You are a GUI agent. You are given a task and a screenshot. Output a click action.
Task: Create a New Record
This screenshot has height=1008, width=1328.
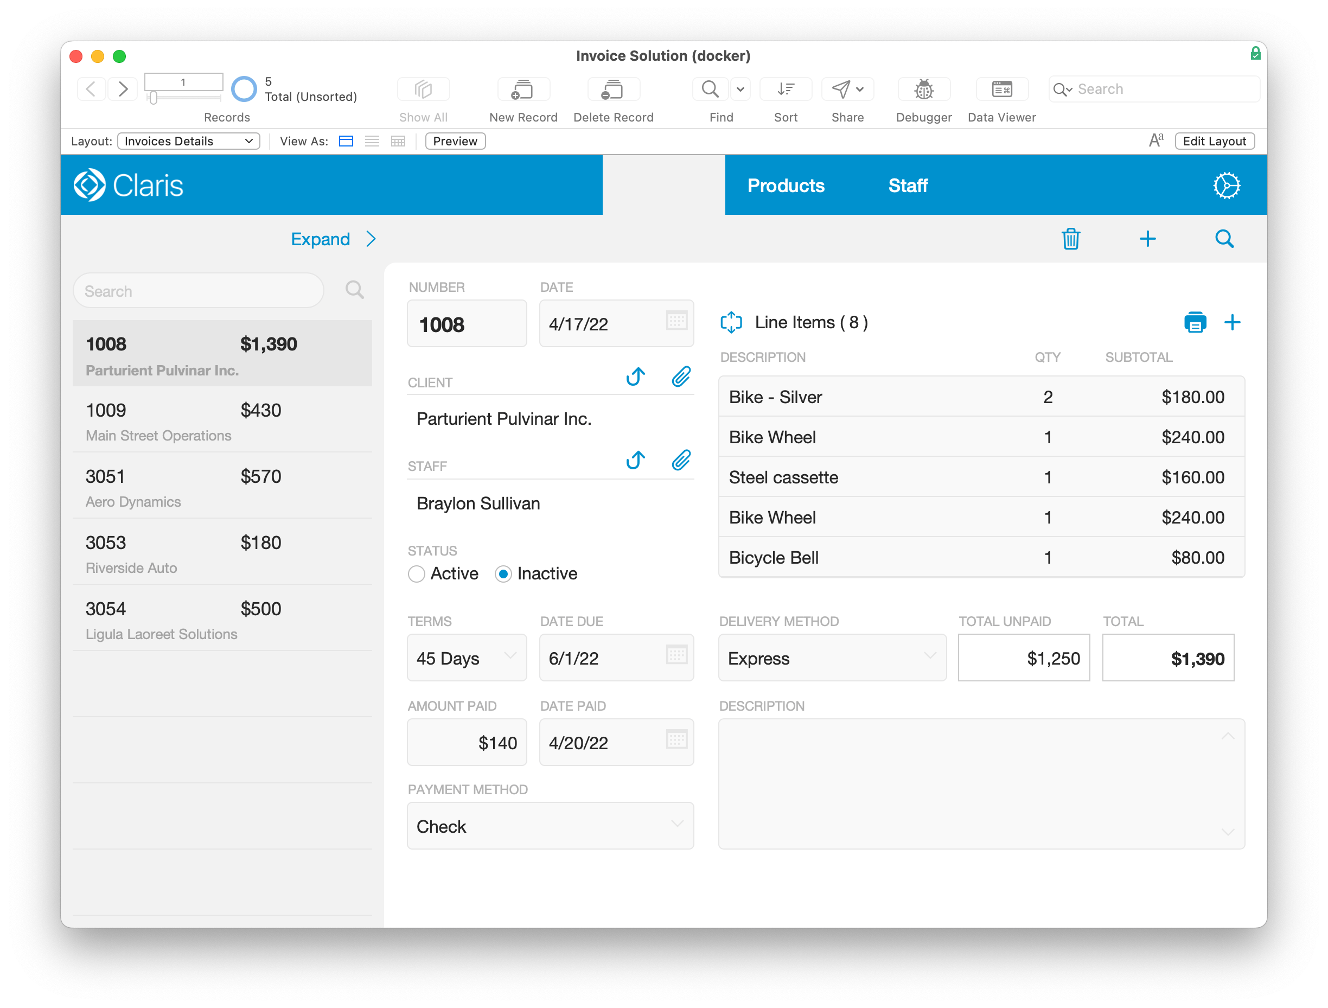click(523, 89)
